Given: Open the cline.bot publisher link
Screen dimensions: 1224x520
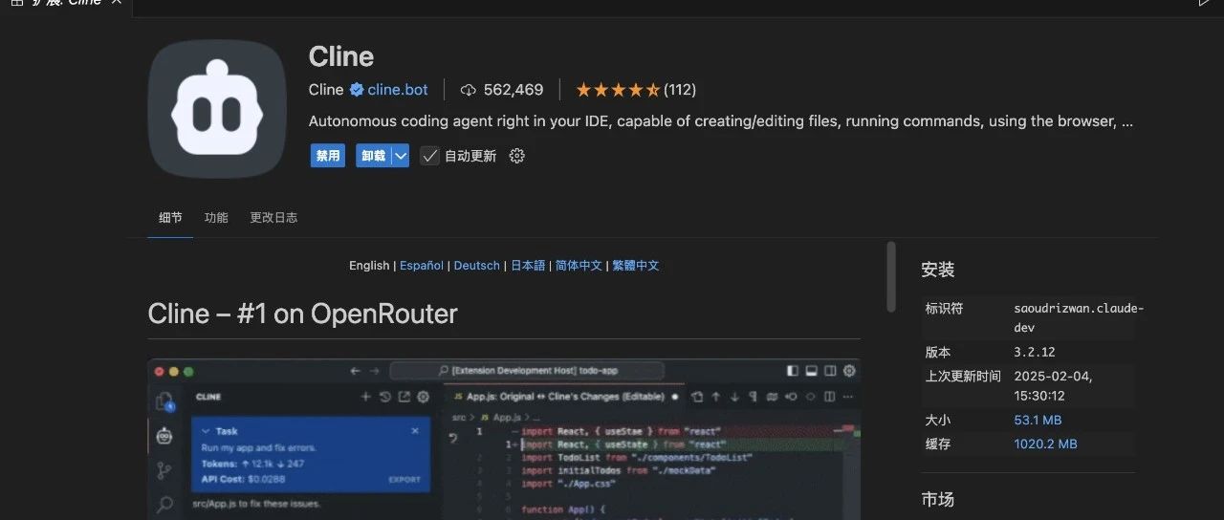Looking at the screenshot, I should click(x=398, y=90).
